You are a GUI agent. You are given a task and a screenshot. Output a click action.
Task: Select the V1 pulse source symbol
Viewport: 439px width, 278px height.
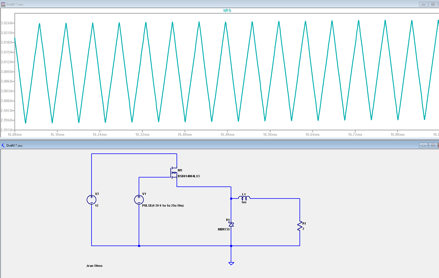pyautogui.click(x=139, y=200)
